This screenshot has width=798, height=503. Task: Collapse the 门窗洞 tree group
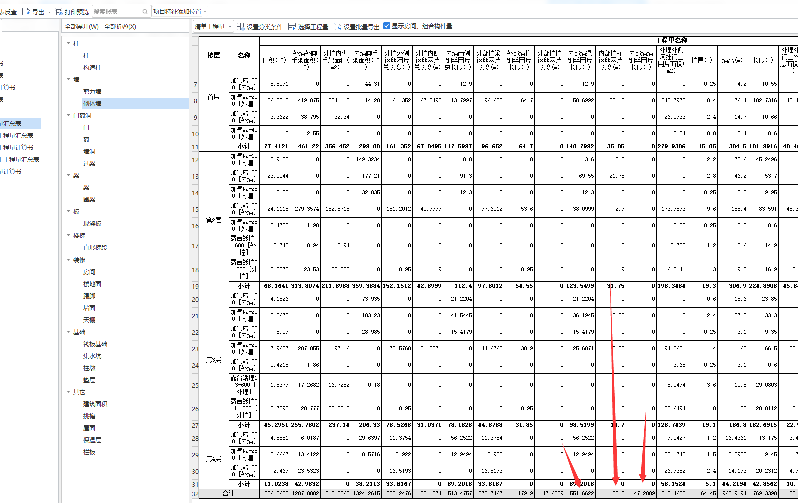[69, 115]
